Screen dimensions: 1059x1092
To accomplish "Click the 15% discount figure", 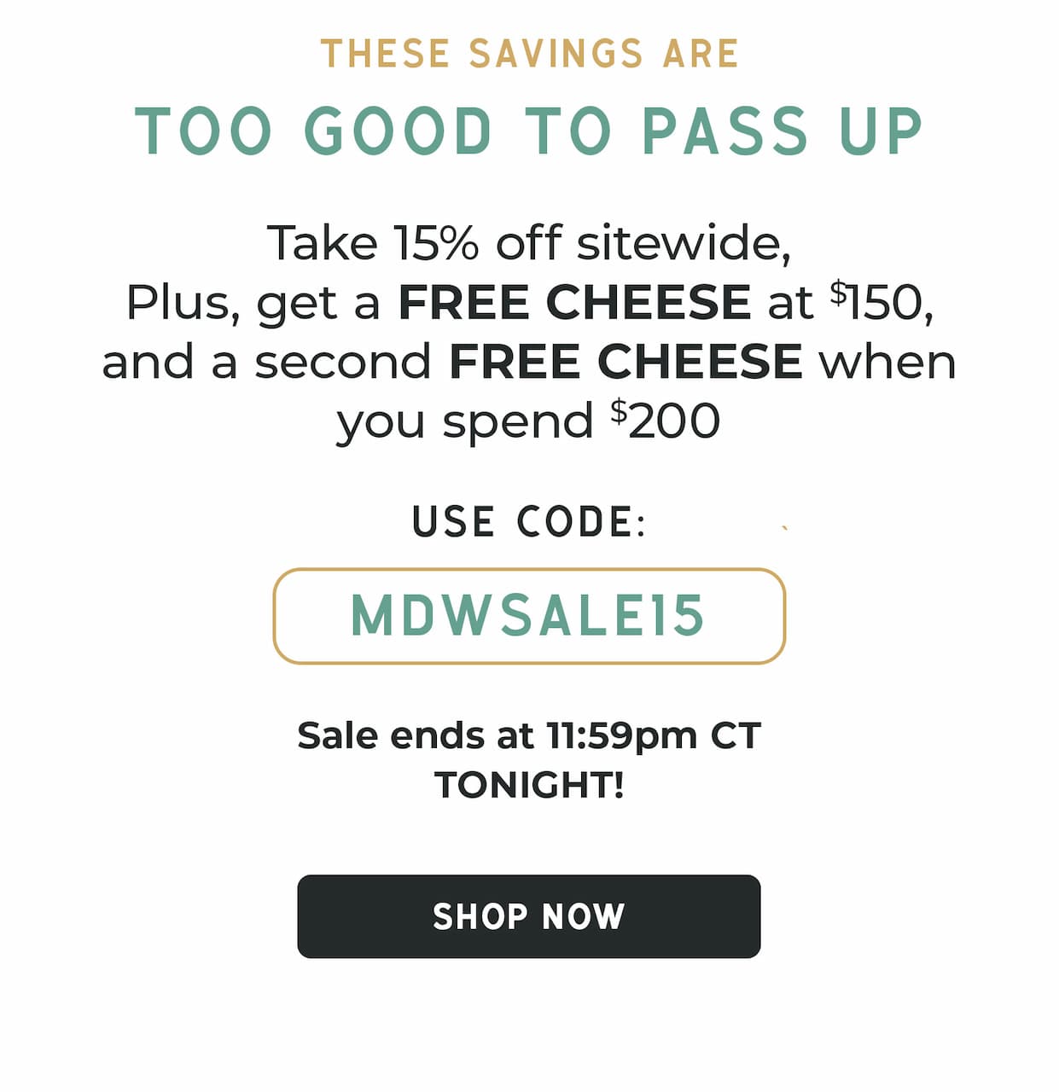I will (x=436, y=243).
